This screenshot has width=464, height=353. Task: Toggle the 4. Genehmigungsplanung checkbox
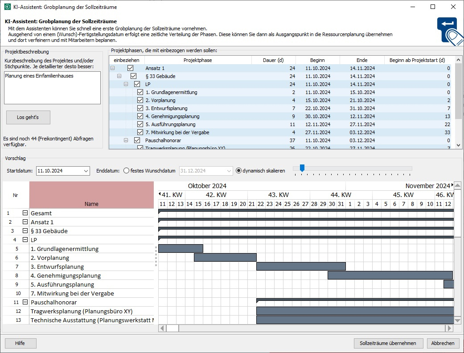pyautogui.click(x=140, y=116)
